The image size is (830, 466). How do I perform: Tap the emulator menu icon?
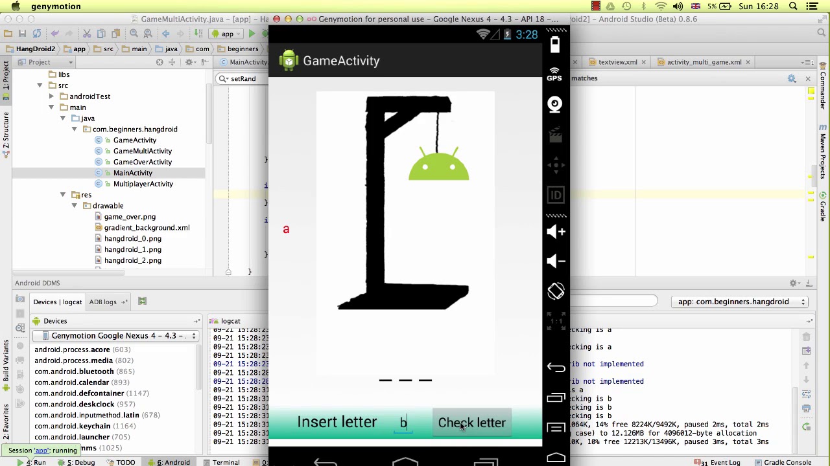pyautogui.click(x=556, y=427)
